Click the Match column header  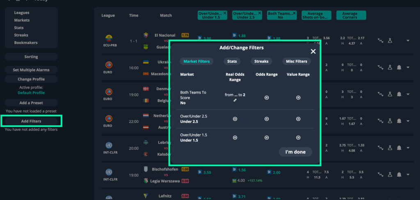(x=166, y=16)
